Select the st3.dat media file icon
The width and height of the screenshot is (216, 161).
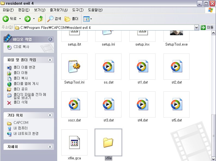[108, 105]
